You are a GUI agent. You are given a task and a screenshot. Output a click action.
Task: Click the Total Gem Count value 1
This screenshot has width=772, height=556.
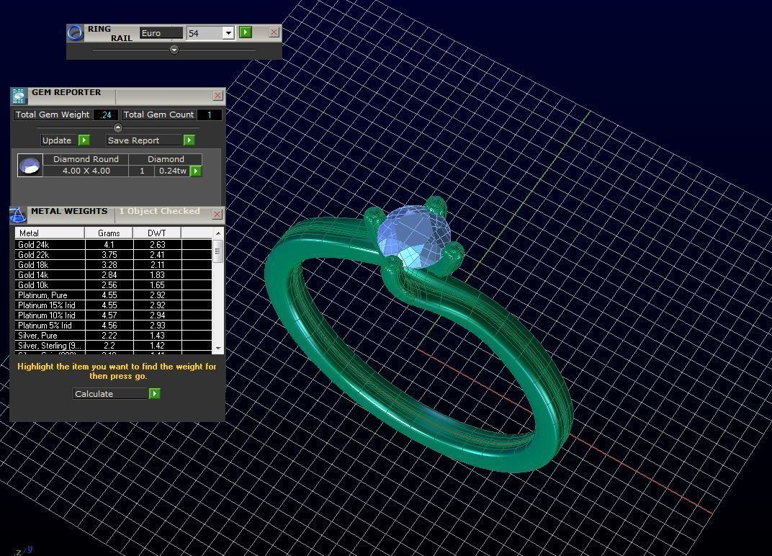(x=210, y=115)
